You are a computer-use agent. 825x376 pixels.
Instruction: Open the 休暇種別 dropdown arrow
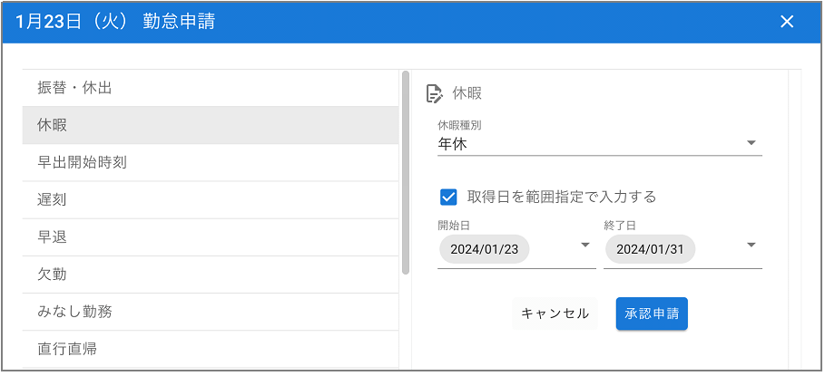click(x=751, y=143)
